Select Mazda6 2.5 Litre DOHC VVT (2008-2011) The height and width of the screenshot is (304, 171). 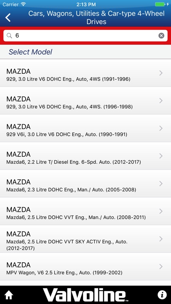85,211
